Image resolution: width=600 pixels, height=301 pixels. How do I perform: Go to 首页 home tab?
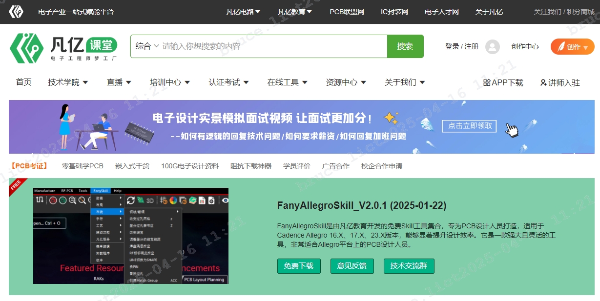point(23,82)
